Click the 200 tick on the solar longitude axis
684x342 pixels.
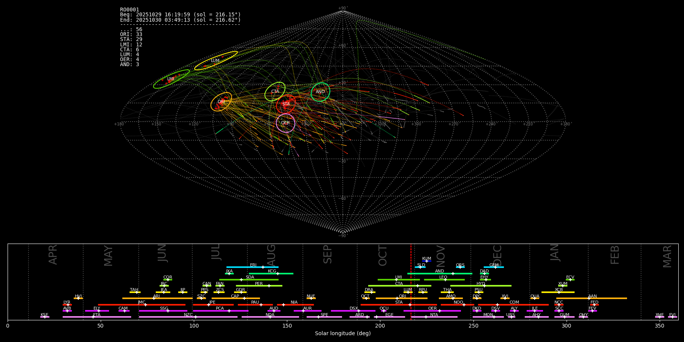[380, 326]
